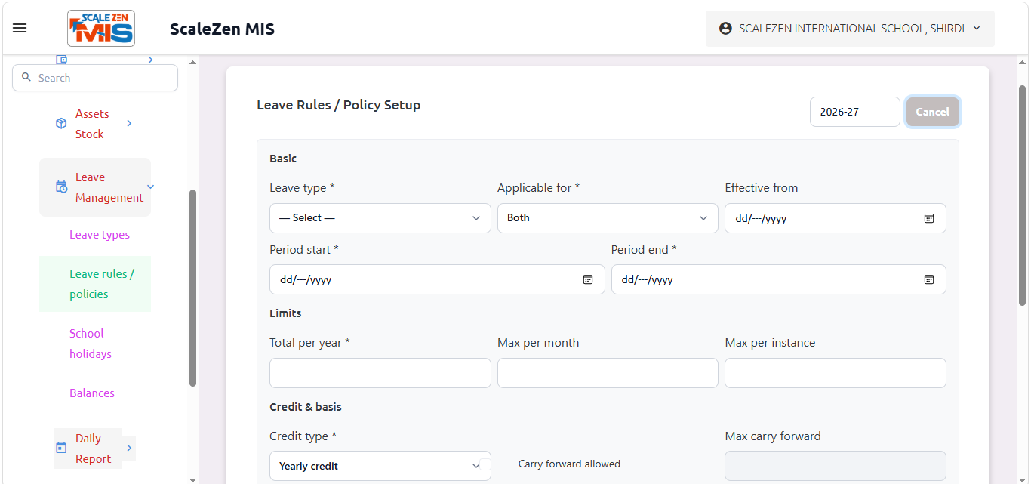Toggle the Carry forward allowed checkbox

point(485,464)
